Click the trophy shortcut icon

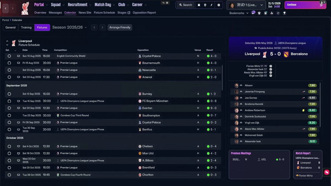(284, 13)
